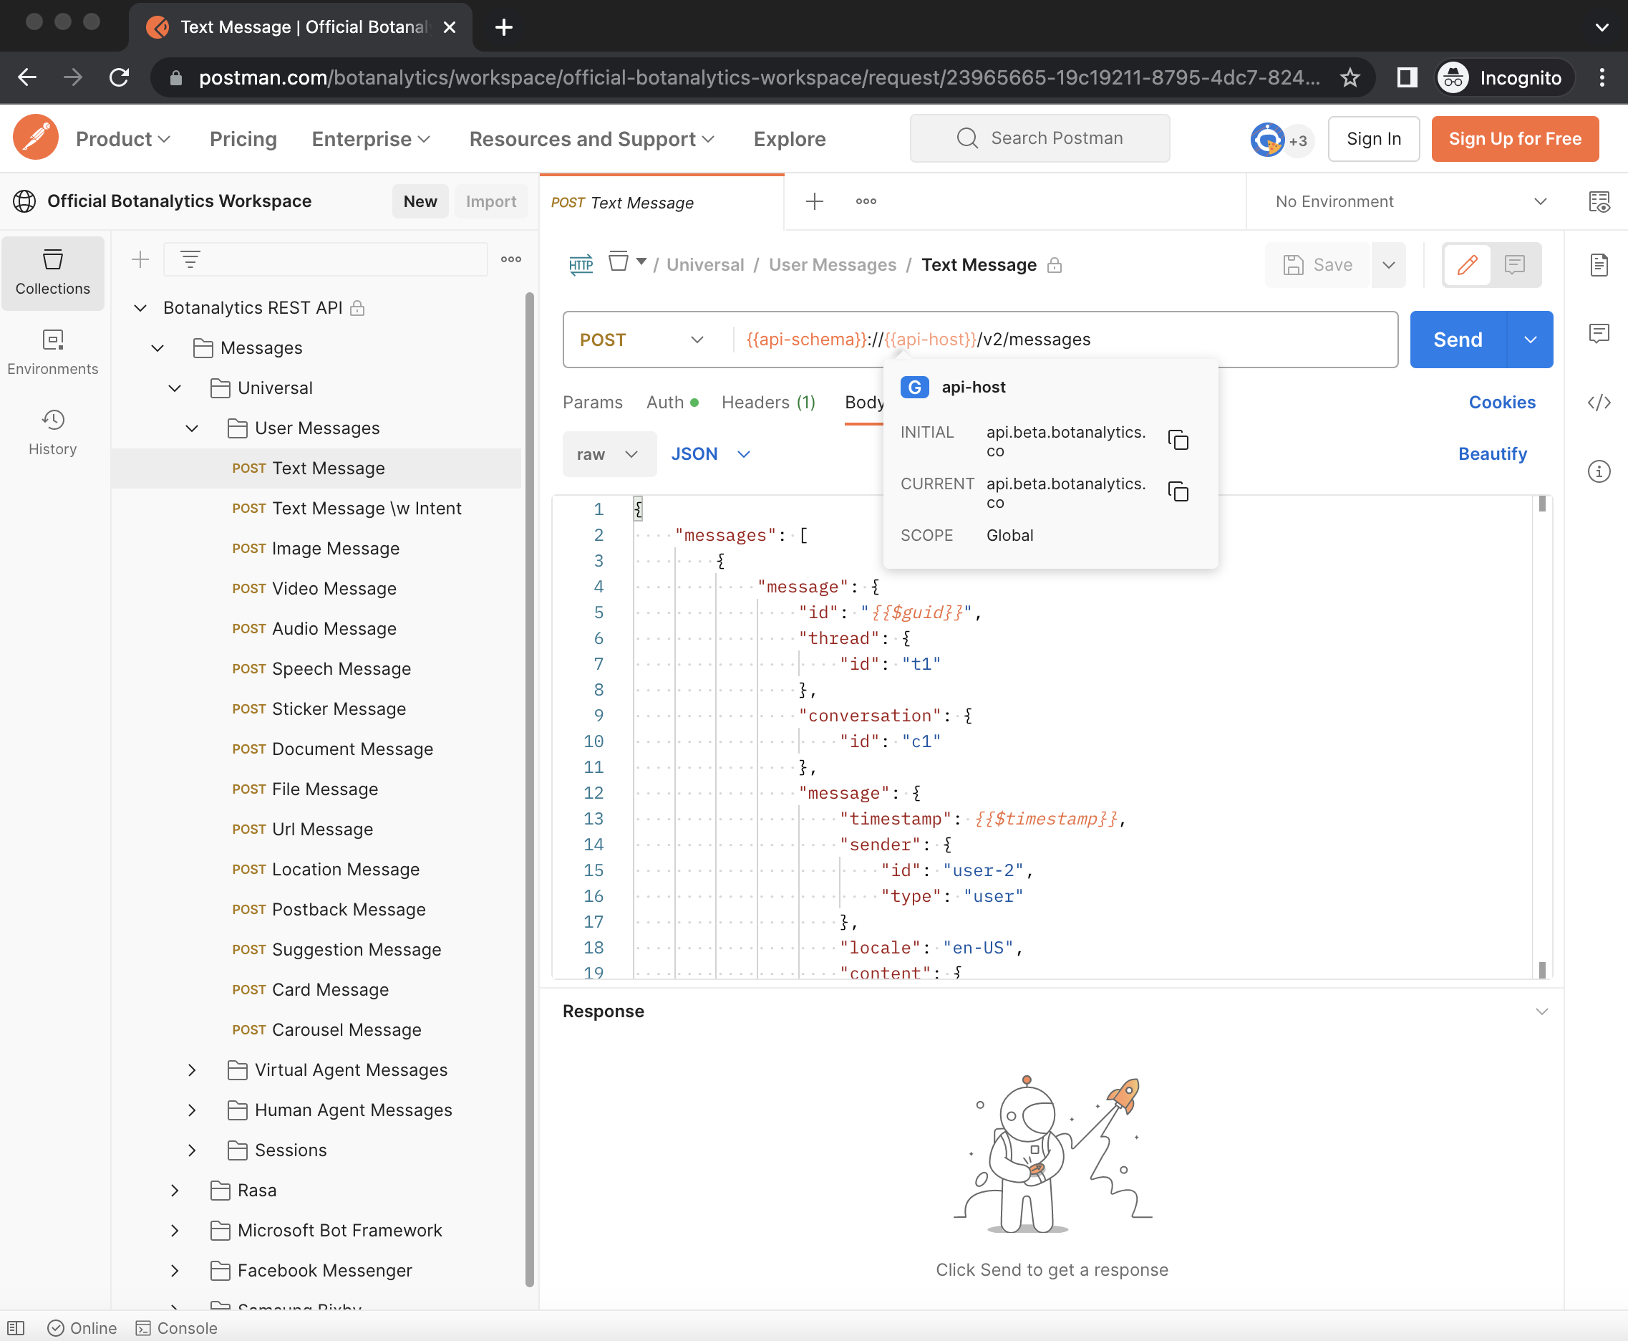The height and width of the screenshot is (1341, 1628).
Task: Click the filter collections icon
Action: (x=190, y=259)
